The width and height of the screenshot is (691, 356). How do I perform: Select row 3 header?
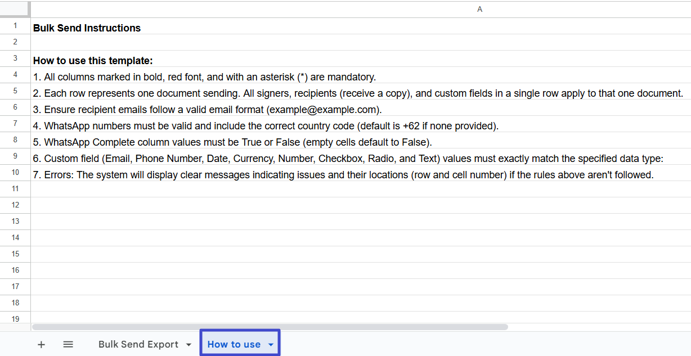[15, 58]
